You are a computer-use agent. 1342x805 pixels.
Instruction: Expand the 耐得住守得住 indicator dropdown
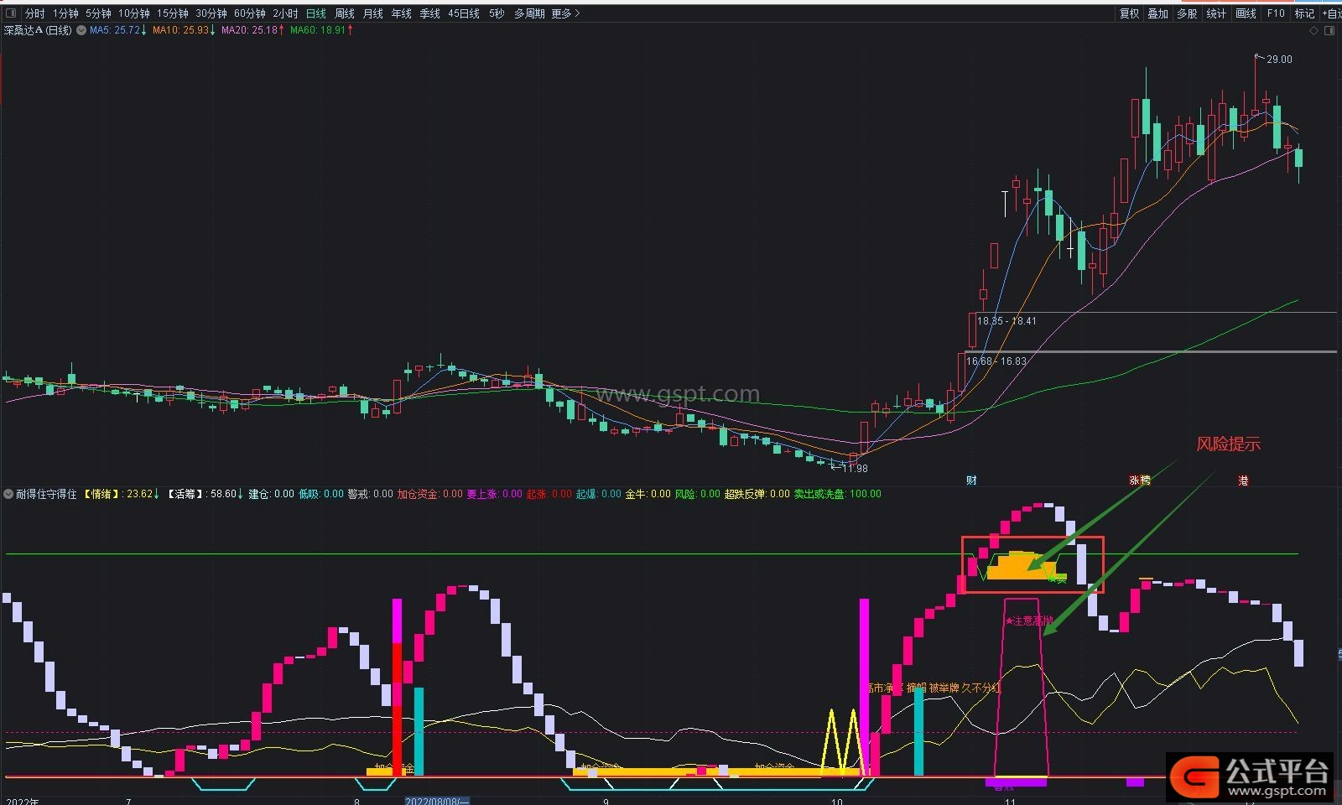click(8, 494)
